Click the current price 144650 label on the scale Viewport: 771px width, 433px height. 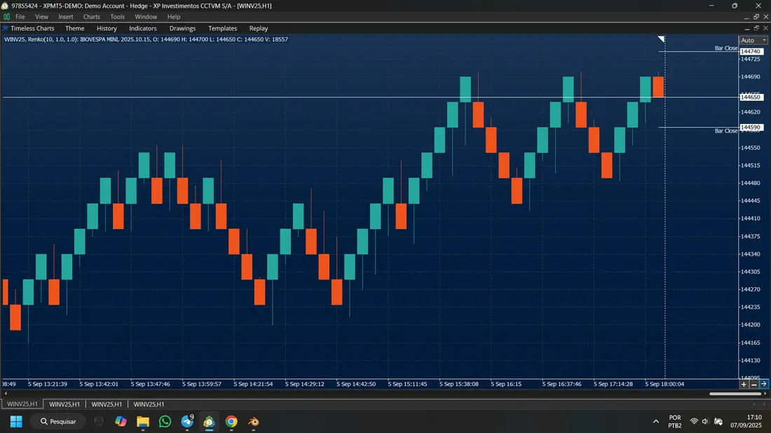click(751, 97)
